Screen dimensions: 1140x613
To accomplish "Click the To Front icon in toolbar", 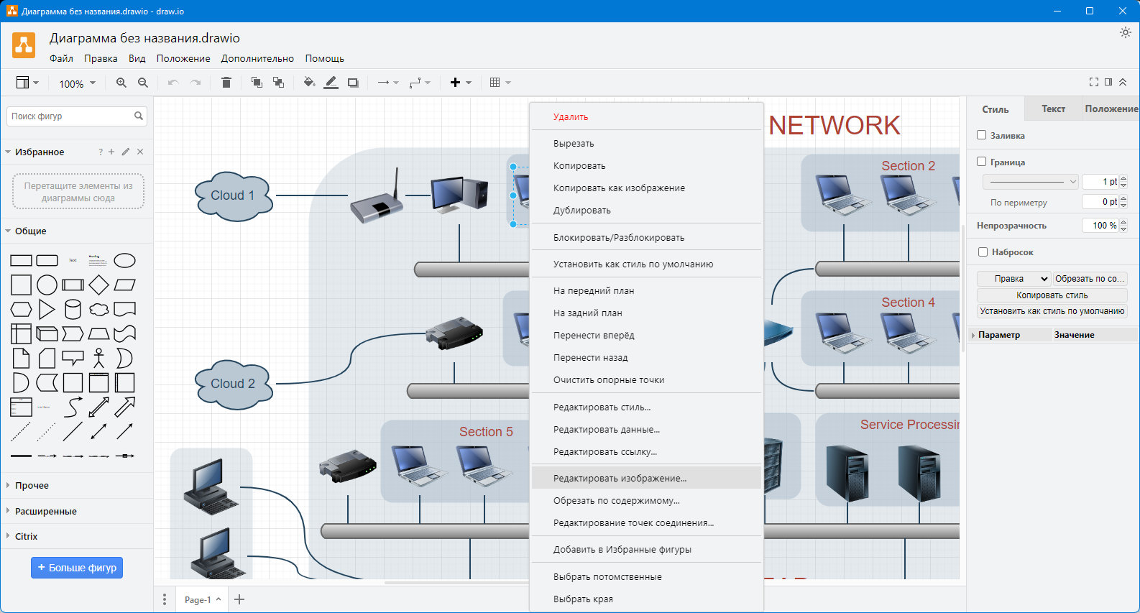I will [257, 83].
